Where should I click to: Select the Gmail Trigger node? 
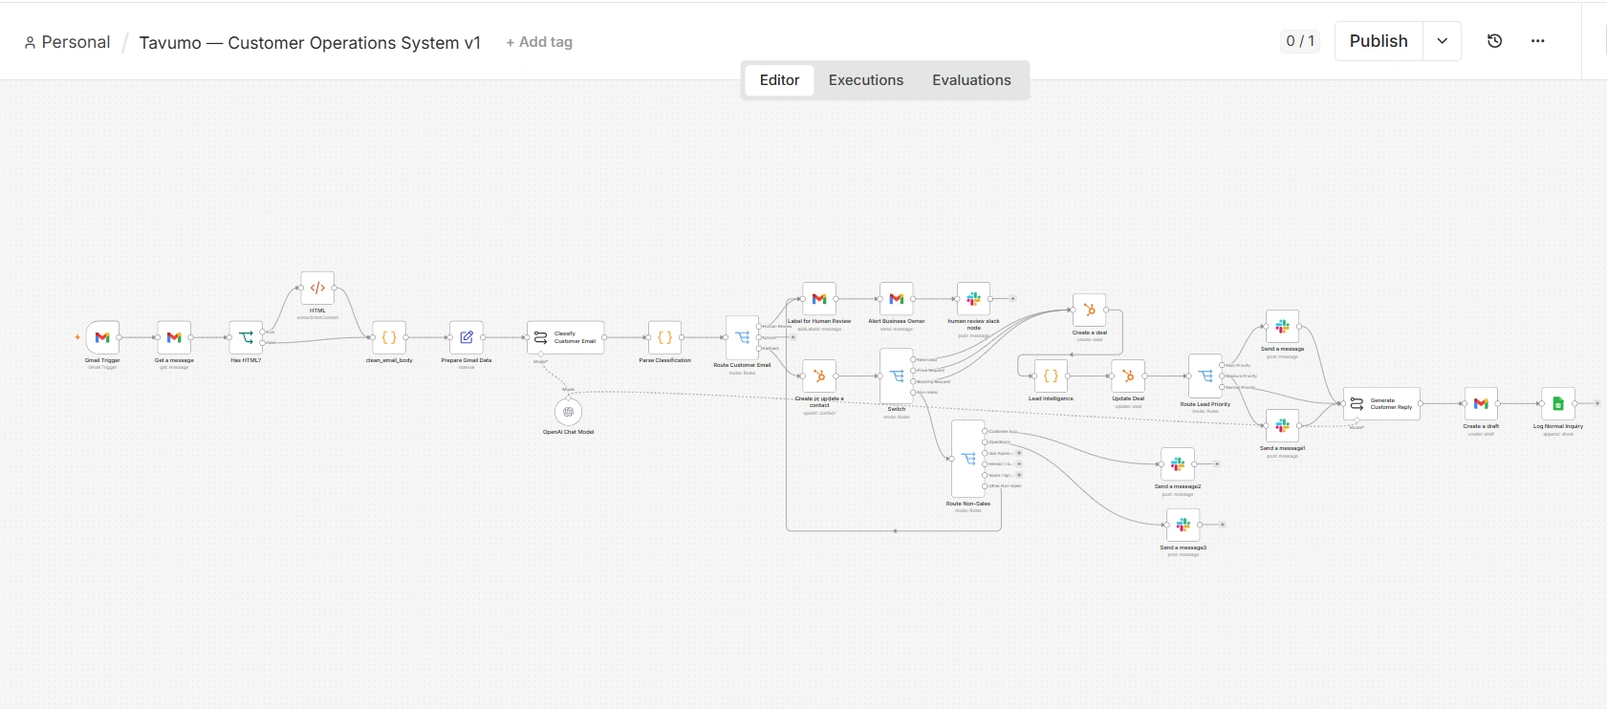click(x=102, y=337)
